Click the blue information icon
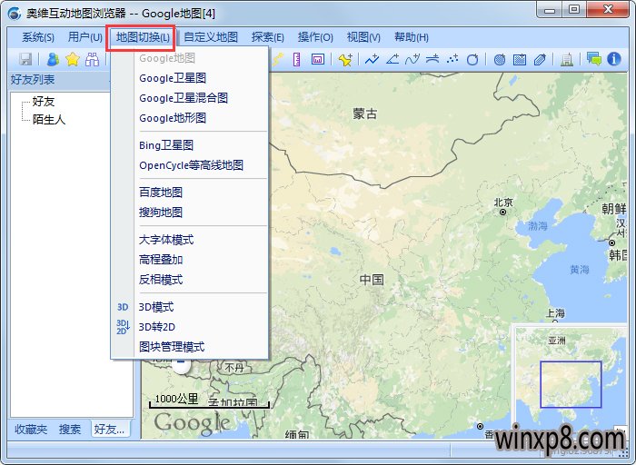Screen dimensions: 636x465 [614, 59]
